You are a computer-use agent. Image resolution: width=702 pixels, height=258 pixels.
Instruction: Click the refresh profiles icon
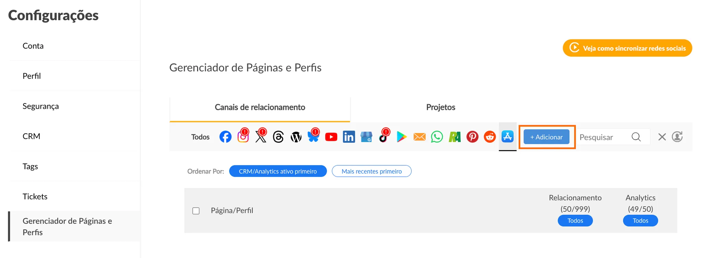pos(677,137)
